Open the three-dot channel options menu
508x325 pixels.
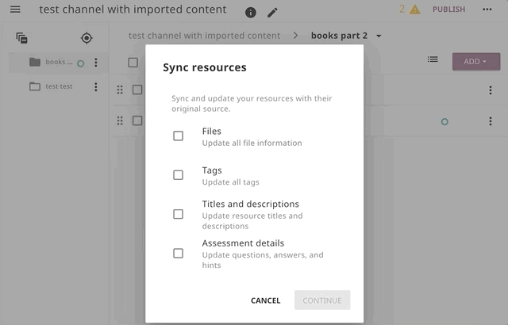click(487, 10)
